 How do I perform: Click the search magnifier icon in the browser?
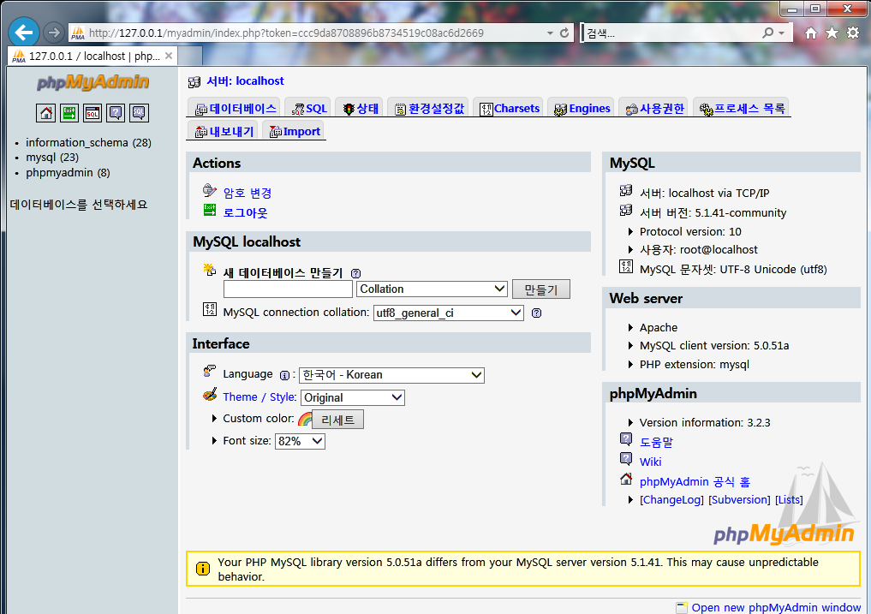tap(767, 33)
